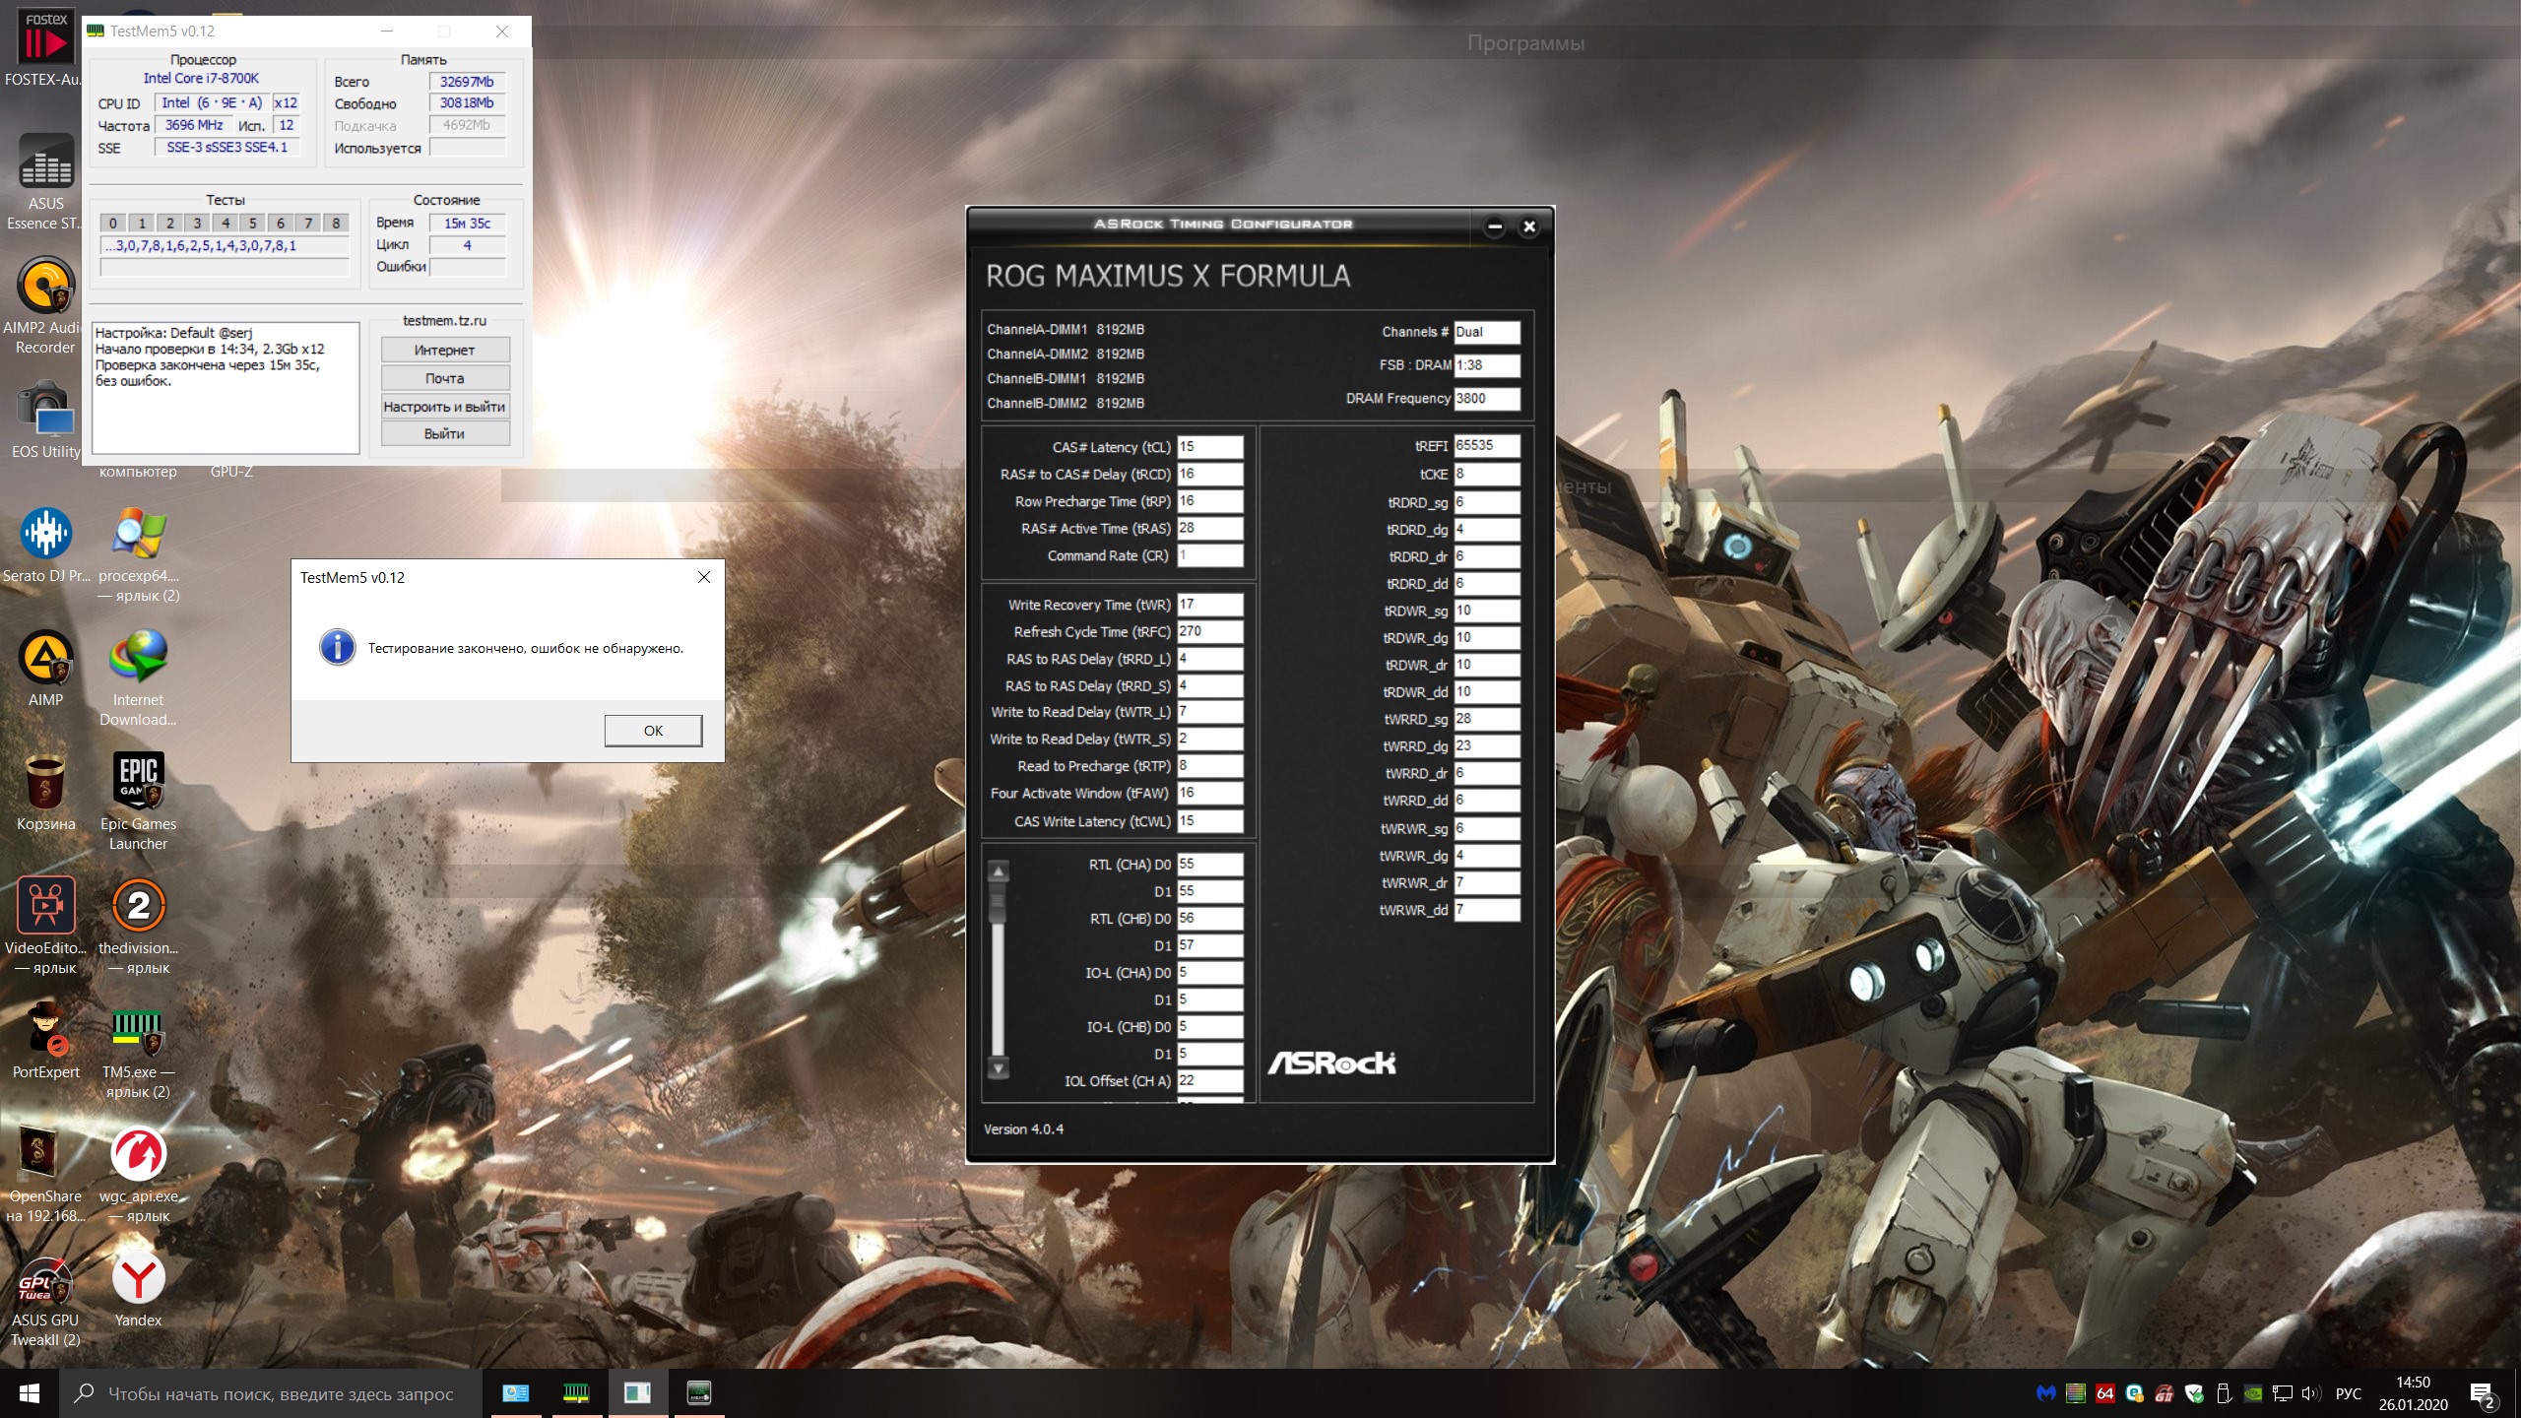Toggle test number 8 box in TestMem5
The image size is (2521, 1418).
336,224
